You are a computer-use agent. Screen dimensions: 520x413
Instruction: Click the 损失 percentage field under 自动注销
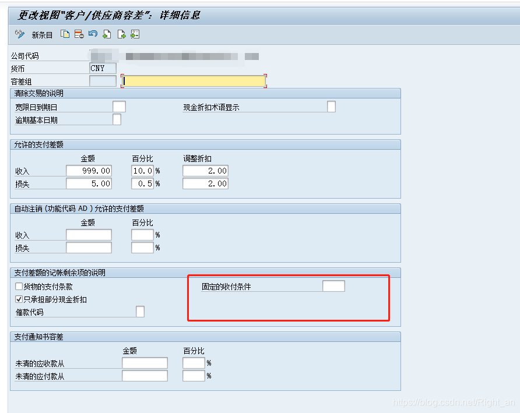(143, 248)
